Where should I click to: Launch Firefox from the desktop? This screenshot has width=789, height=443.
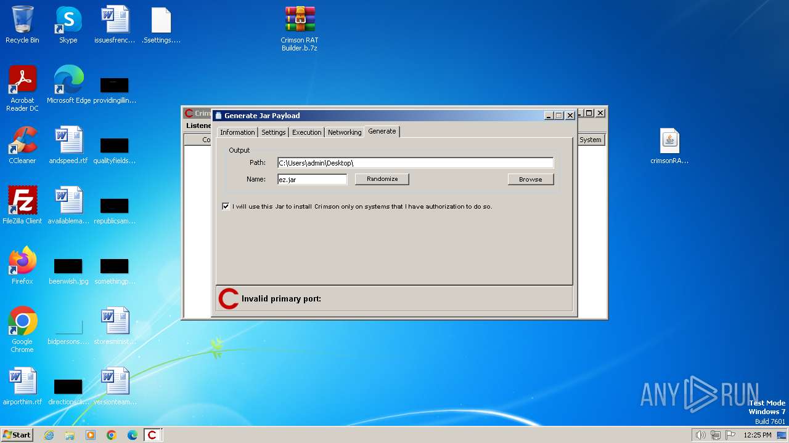pyautogui.click(x=22, y=266)
